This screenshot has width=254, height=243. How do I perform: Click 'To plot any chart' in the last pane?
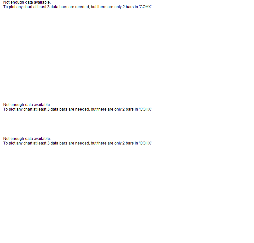point(18,143)
